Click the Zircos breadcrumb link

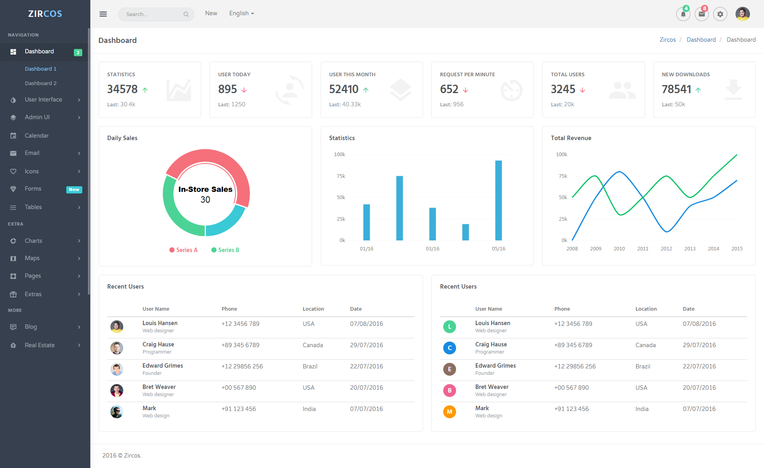pos(668,40)
